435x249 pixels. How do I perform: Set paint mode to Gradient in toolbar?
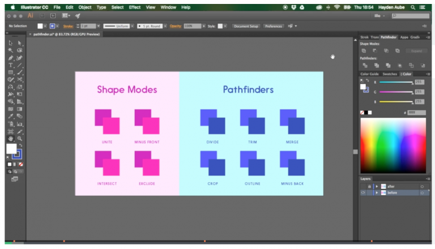[15, 165]
